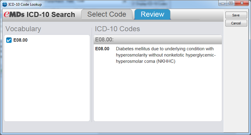
Task: Switch to the Select Code tab
Action: click(x=106, y=14)
